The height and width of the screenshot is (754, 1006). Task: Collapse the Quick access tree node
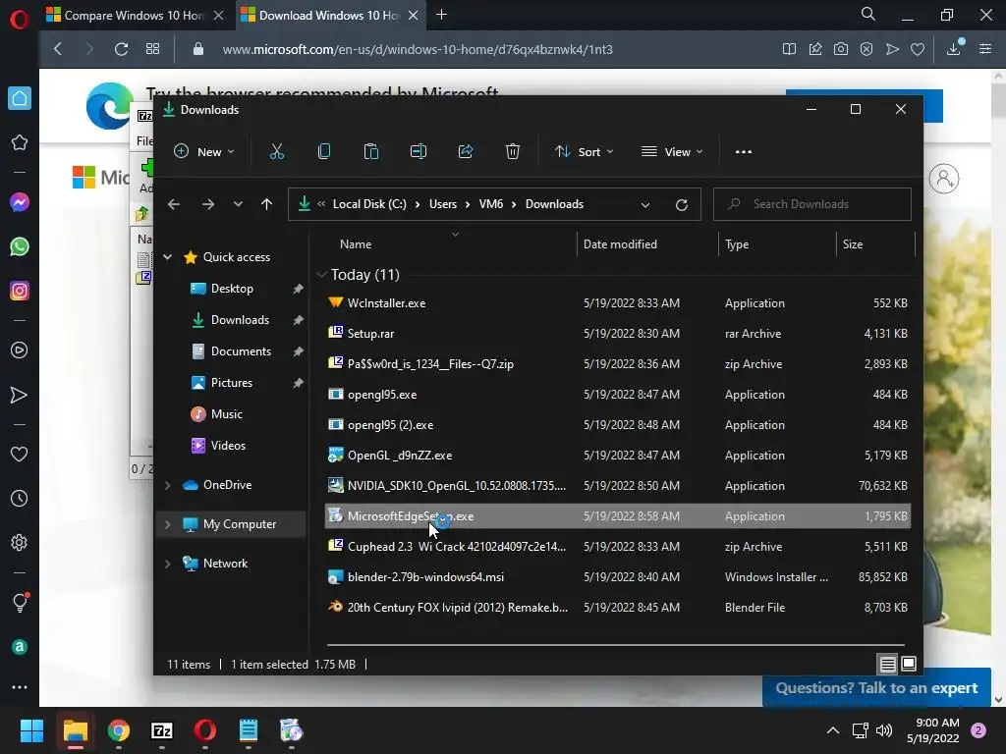click(167, 257)
